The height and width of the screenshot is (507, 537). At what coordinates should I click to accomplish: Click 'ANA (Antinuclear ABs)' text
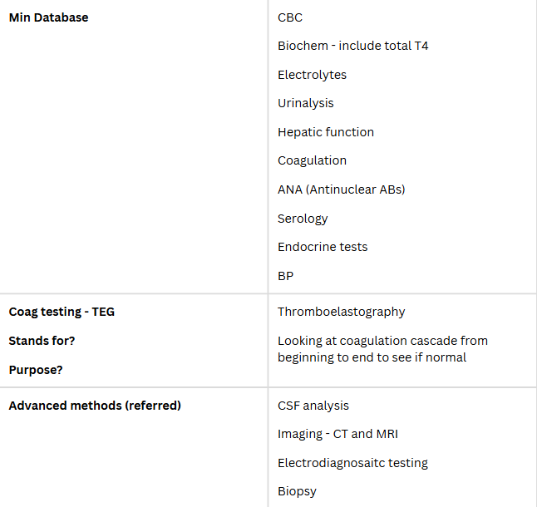(x=341, y=190)
